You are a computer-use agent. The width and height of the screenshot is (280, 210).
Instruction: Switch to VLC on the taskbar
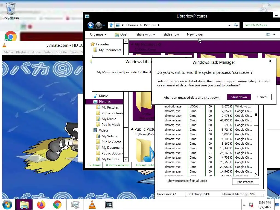point(92,205)
